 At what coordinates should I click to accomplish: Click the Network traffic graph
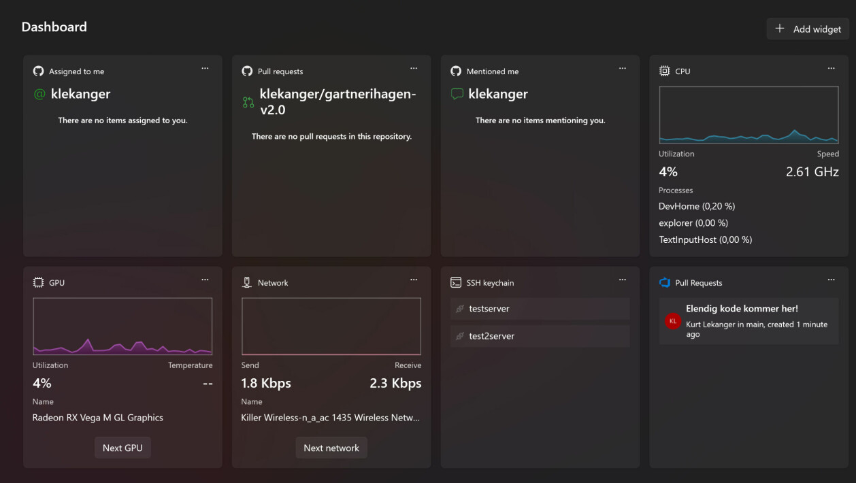pos(331,327)
